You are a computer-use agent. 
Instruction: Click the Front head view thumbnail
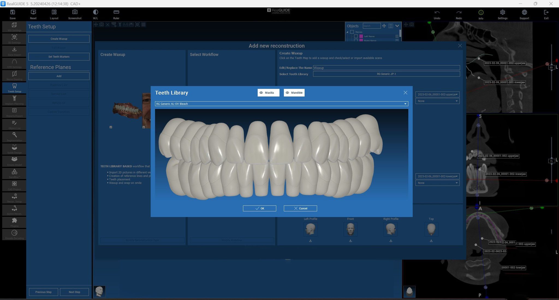(350, 229)
